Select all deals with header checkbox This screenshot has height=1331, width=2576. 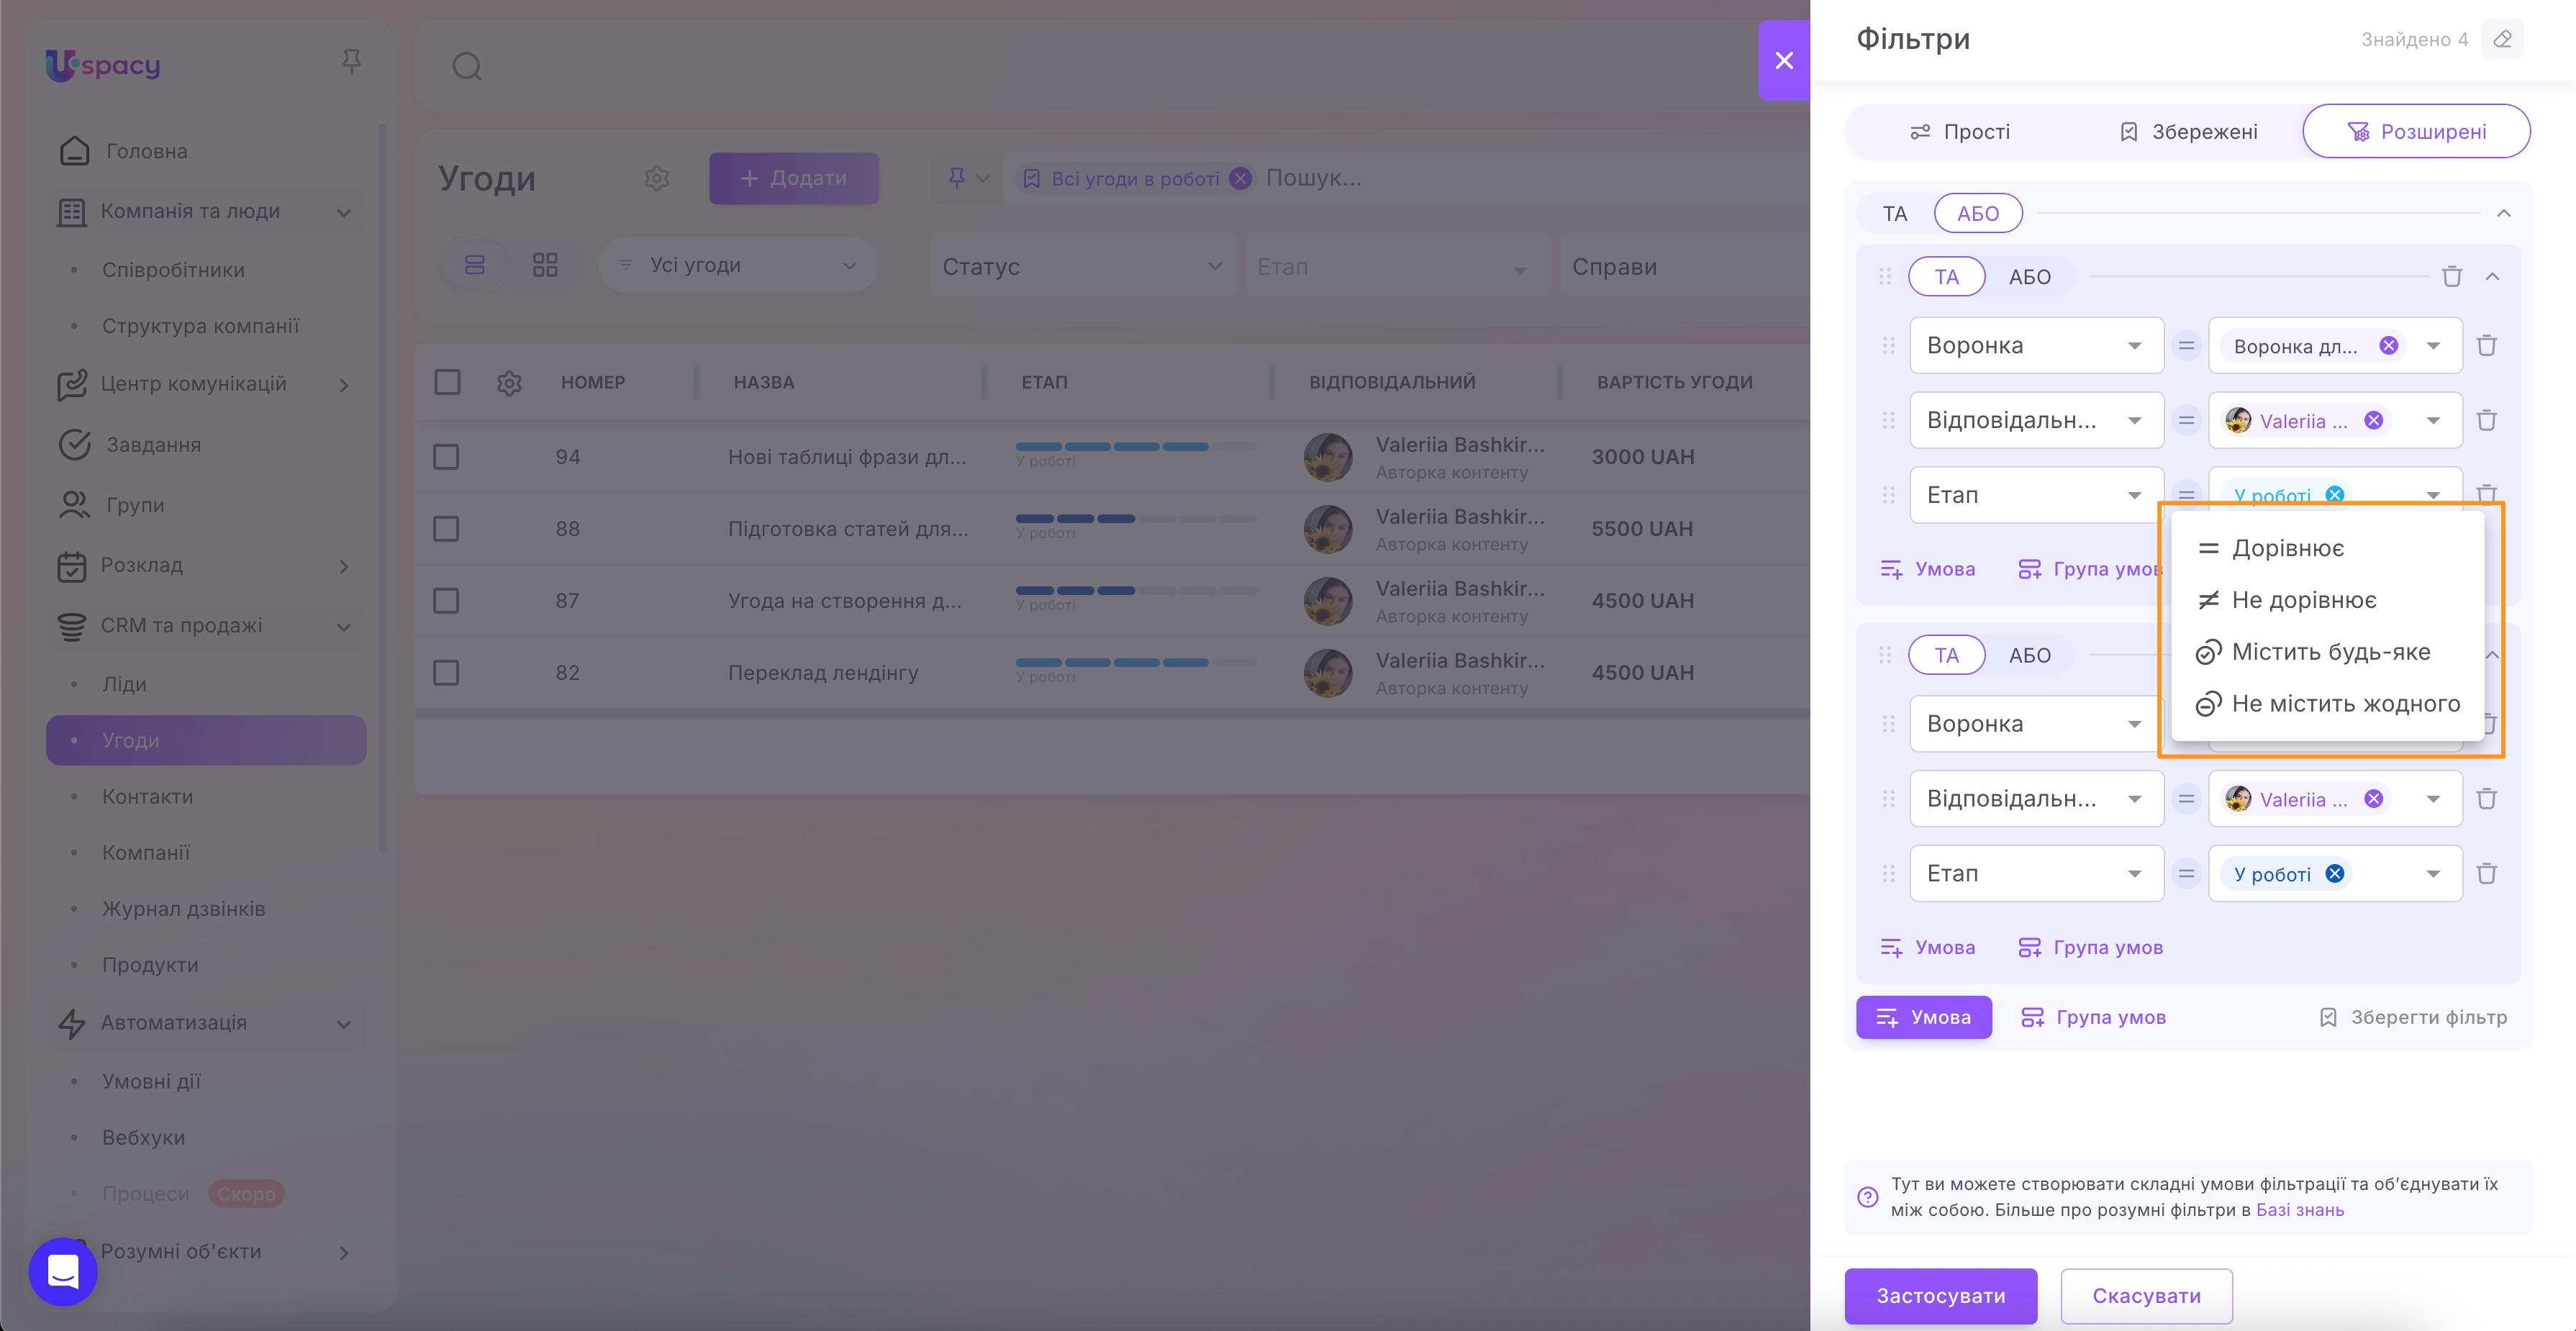point(447,382)
